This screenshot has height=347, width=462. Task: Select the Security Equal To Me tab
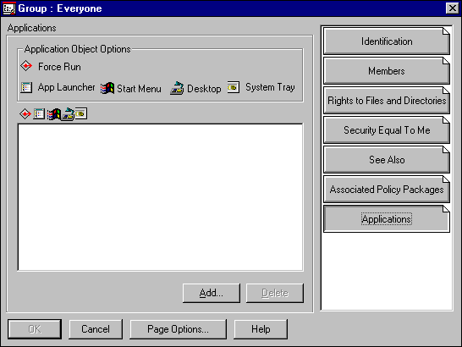(x=387, y=130)
